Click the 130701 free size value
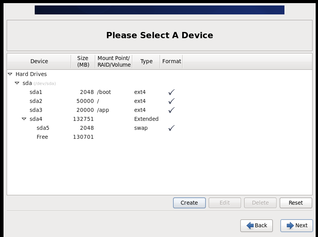This screenshot has width=318, height=237. [83, 137]
